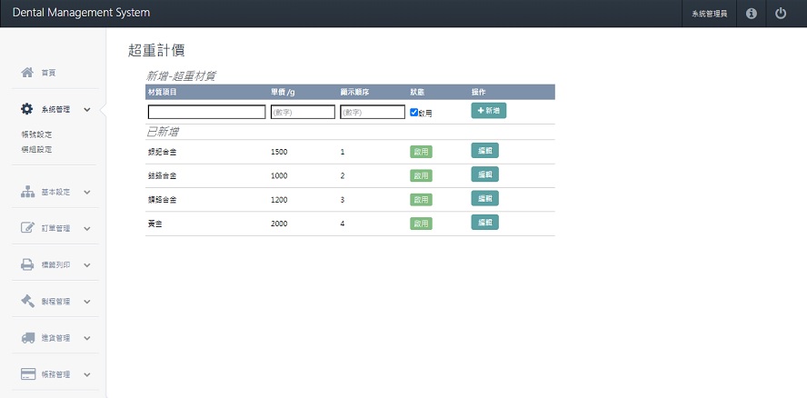The width and height of the screenshot is (807, 398).
Task: Click the edit button in the 1000 row
Action: pos(484,174)
